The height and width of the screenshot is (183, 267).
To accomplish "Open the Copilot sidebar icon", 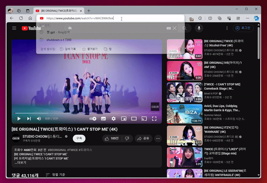I will tap(256, 18).
